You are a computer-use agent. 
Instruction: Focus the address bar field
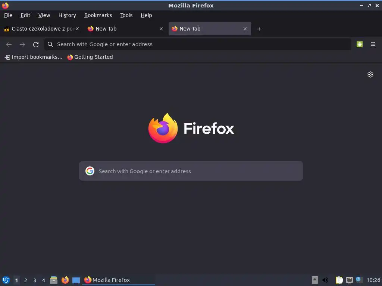tap(198, 44)
